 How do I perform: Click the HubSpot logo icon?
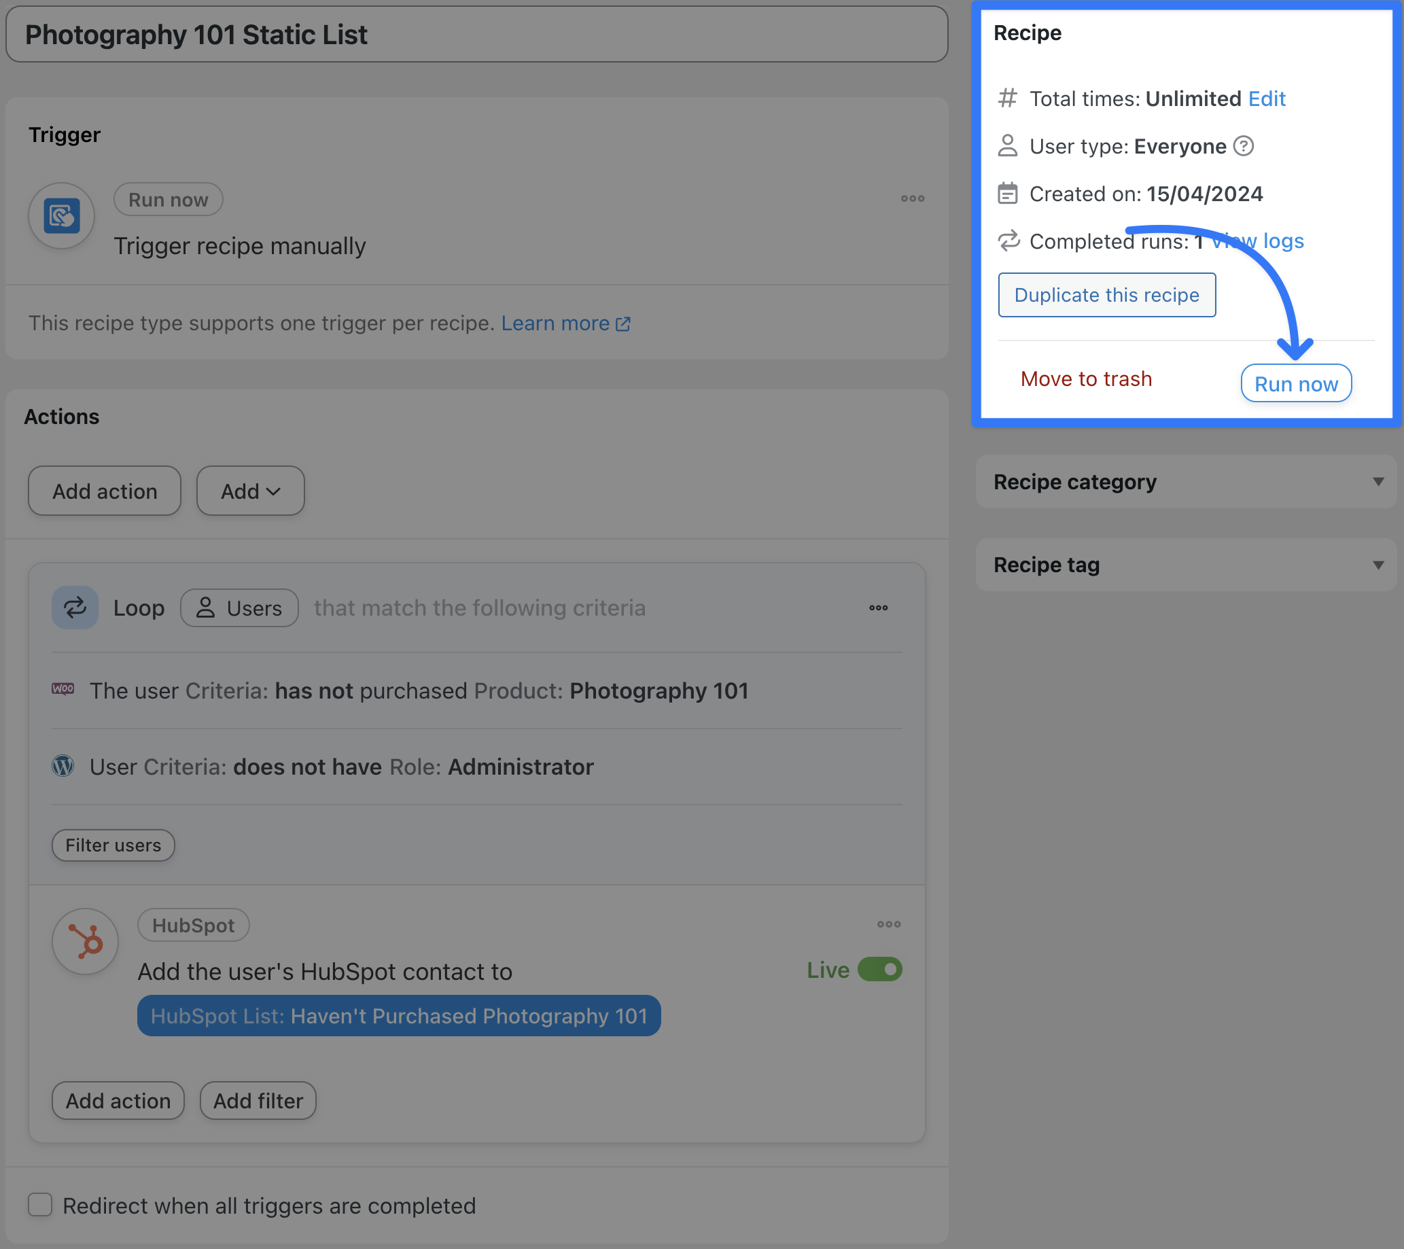click(x=85, y=941)
